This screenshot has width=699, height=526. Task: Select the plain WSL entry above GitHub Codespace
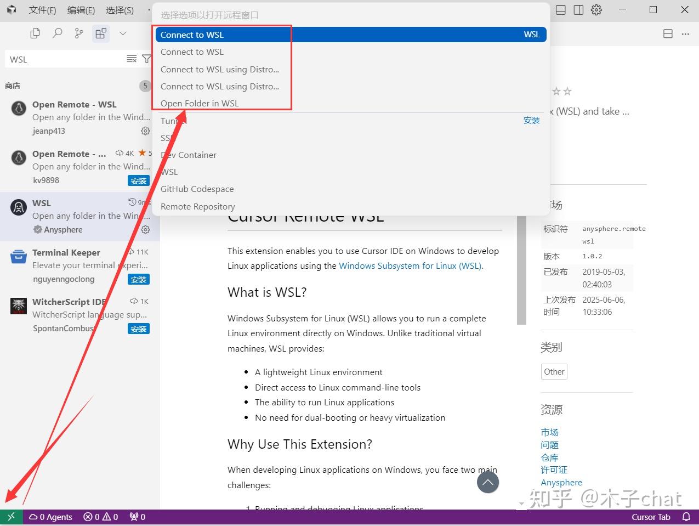tap(351, 172)
